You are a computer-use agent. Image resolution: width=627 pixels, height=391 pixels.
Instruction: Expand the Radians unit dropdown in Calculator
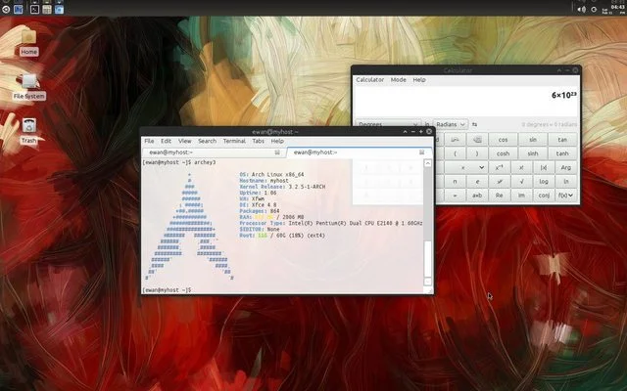[x=451, y=124]
